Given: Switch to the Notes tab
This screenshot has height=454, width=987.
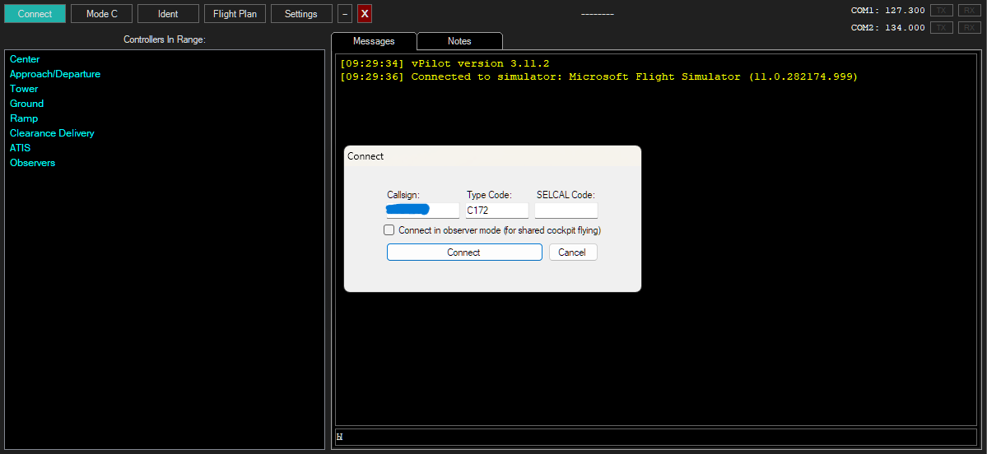Looking at the screenshot, I should click(x=459, y=41).
